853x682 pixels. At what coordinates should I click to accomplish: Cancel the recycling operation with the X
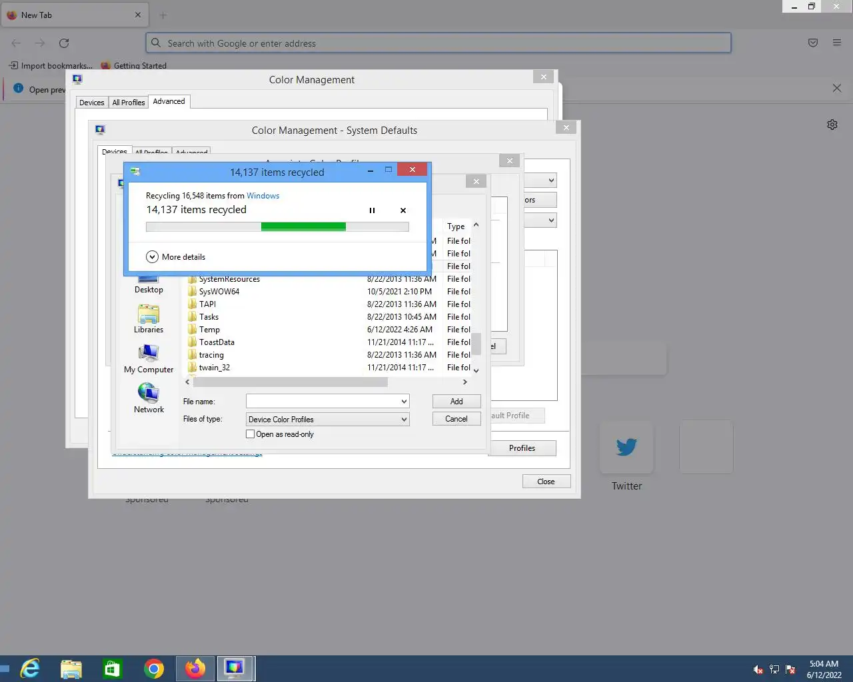(403, 210)
